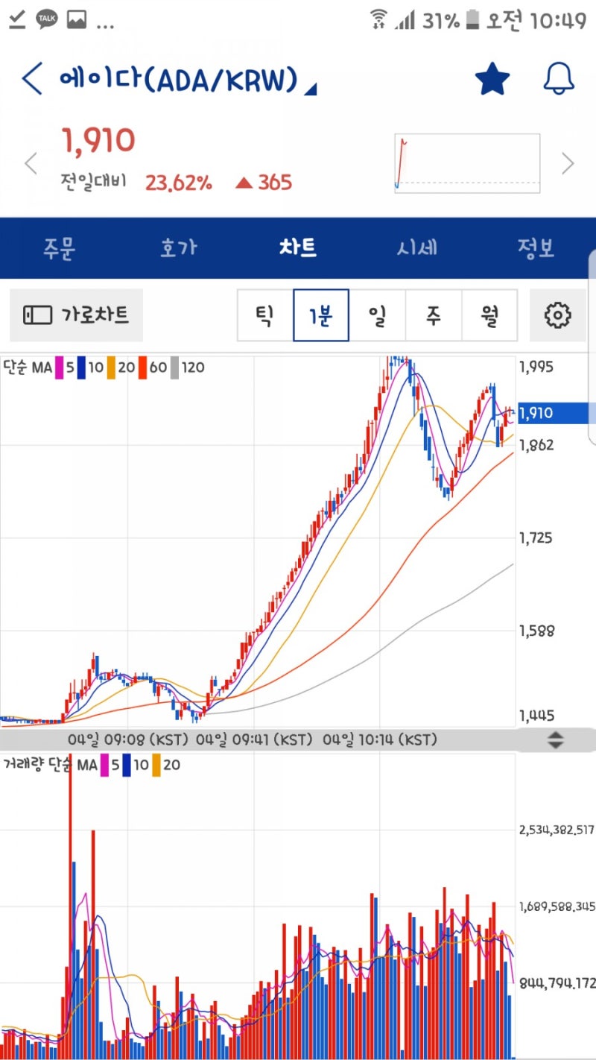Screen dimensions: 596x1060
Task: Open the chart settings gear icon
Action: pos(557,315)
